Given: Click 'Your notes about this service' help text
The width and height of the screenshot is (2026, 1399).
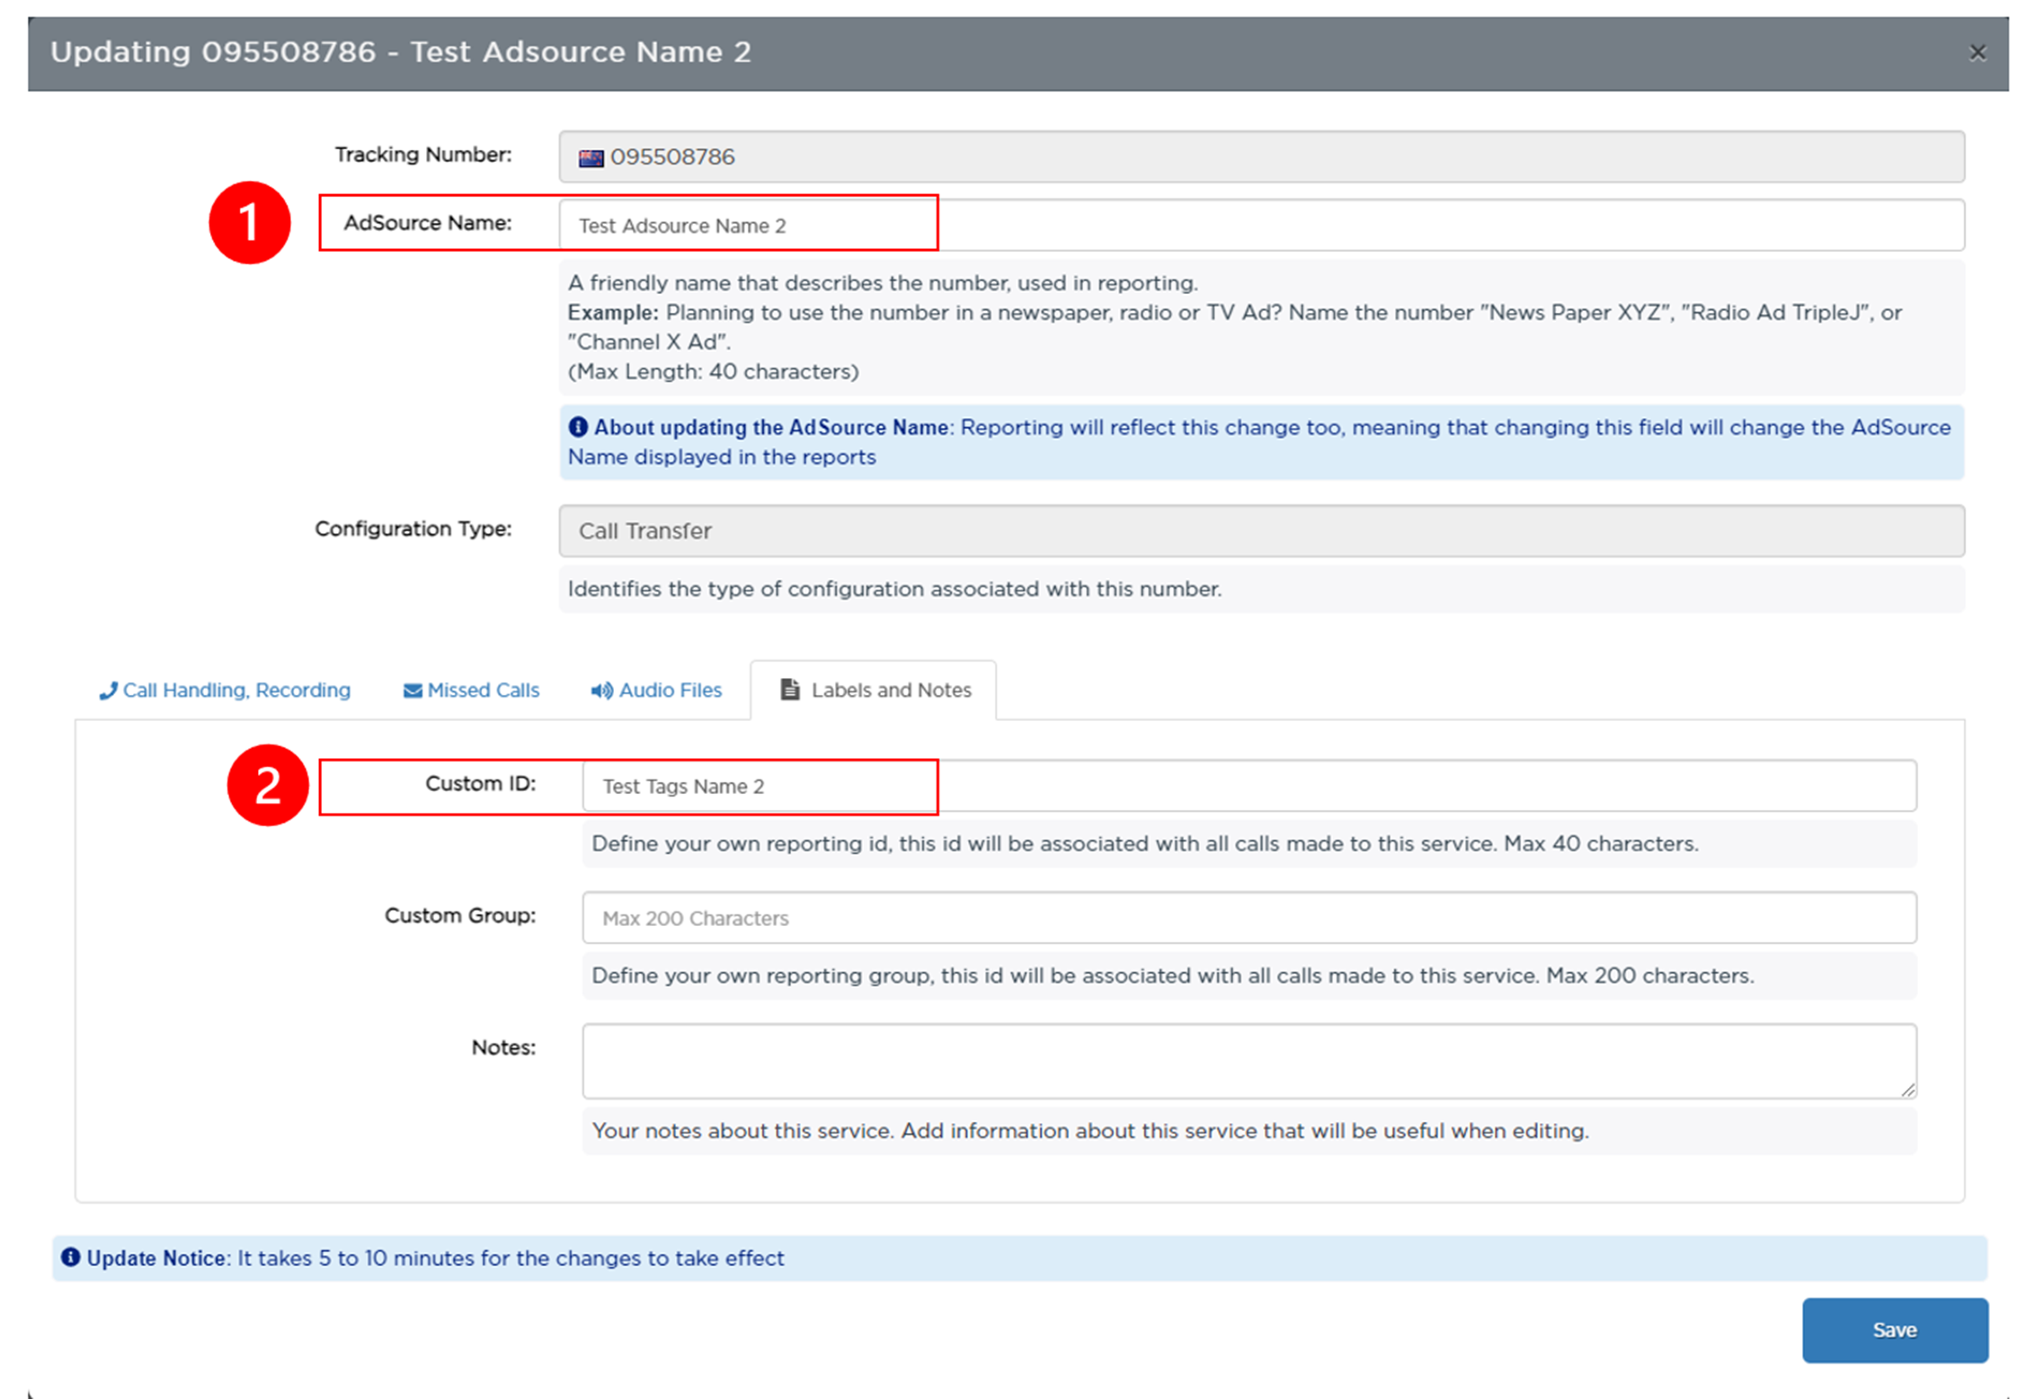Looking at the screenshot, I should click(1090, 1130).
